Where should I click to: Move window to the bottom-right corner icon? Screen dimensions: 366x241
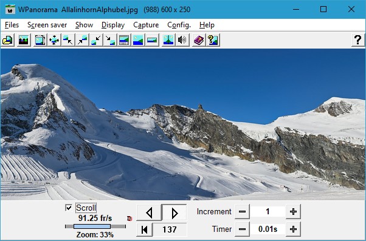[x=110, y=40]
